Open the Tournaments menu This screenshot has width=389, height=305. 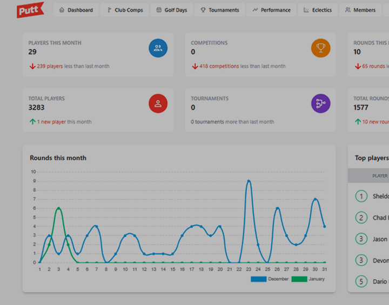coord(219,10)
